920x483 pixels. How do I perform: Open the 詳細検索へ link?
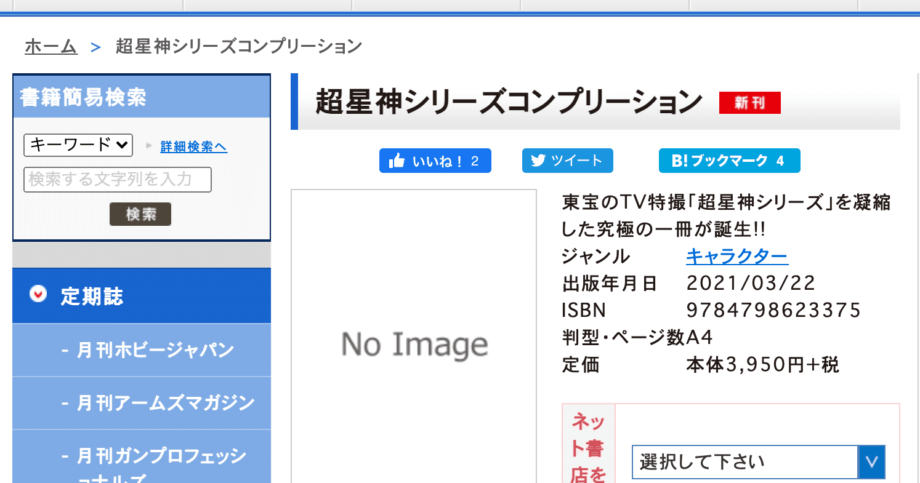193,147
